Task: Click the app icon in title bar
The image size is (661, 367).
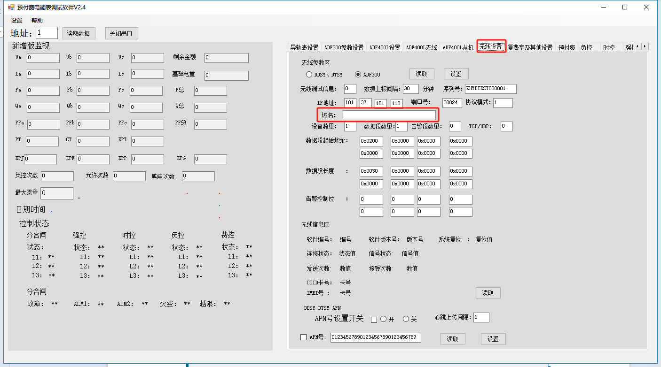Action: tap(11, 7)
